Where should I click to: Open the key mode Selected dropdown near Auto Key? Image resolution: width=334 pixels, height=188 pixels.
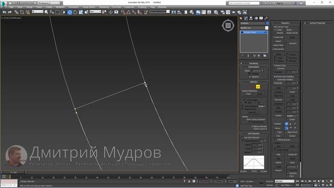284,181
